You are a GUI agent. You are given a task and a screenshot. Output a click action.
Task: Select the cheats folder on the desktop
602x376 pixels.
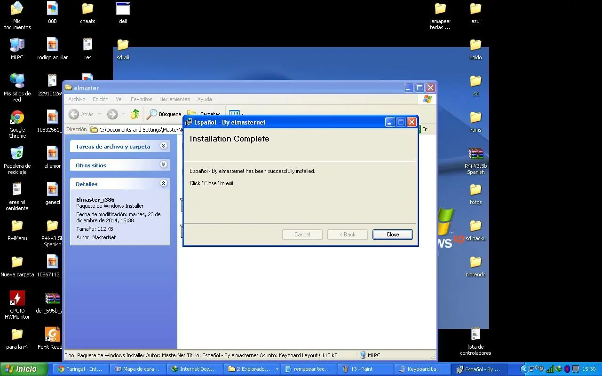[87, 13]
